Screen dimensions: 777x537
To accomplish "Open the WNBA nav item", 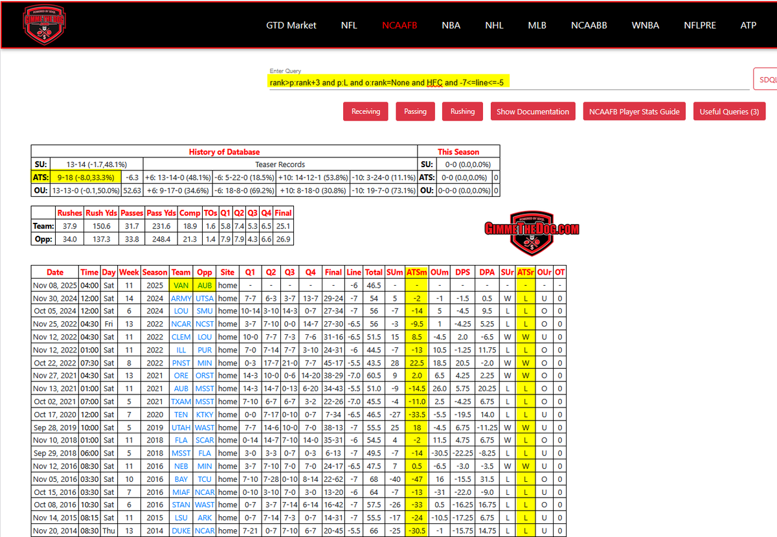I will 645,25.
